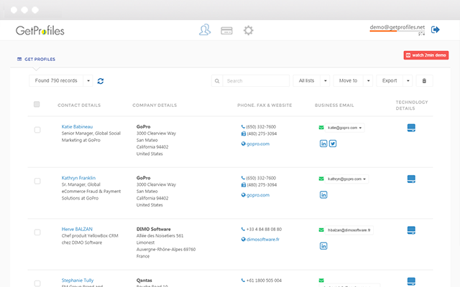Viewport: 460px width, 287px height.
Task: Open the gopro.com website link for Katie
Action: click(258, 143)
